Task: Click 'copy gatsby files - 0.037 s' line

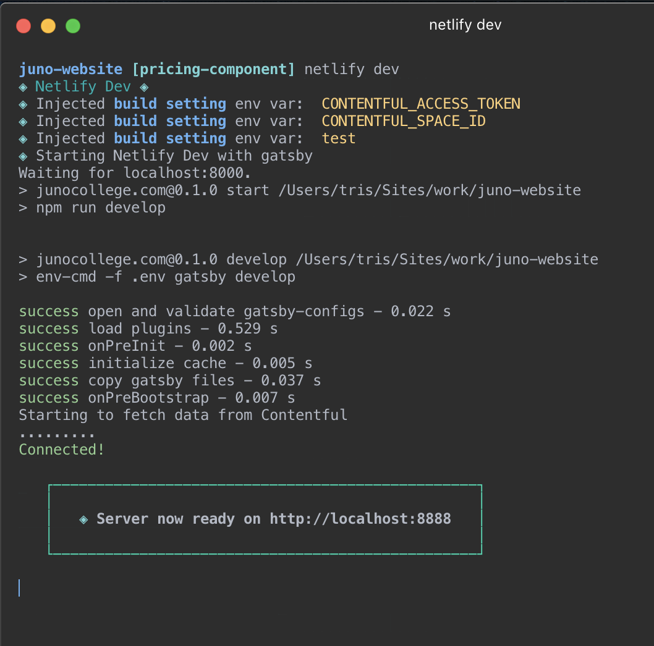Action: click(170, 380)
